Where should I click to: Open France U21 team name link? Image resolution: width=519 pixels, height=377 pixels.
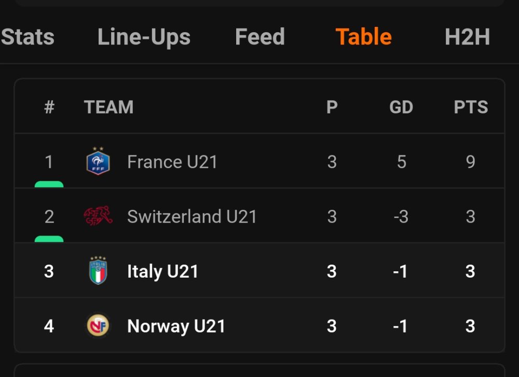point(172,162)
